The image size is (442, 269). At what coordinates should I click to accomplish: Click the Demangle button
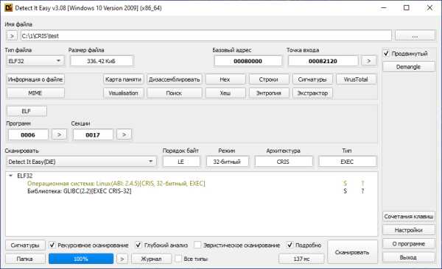pyautogui.click(x=408, y=67)
